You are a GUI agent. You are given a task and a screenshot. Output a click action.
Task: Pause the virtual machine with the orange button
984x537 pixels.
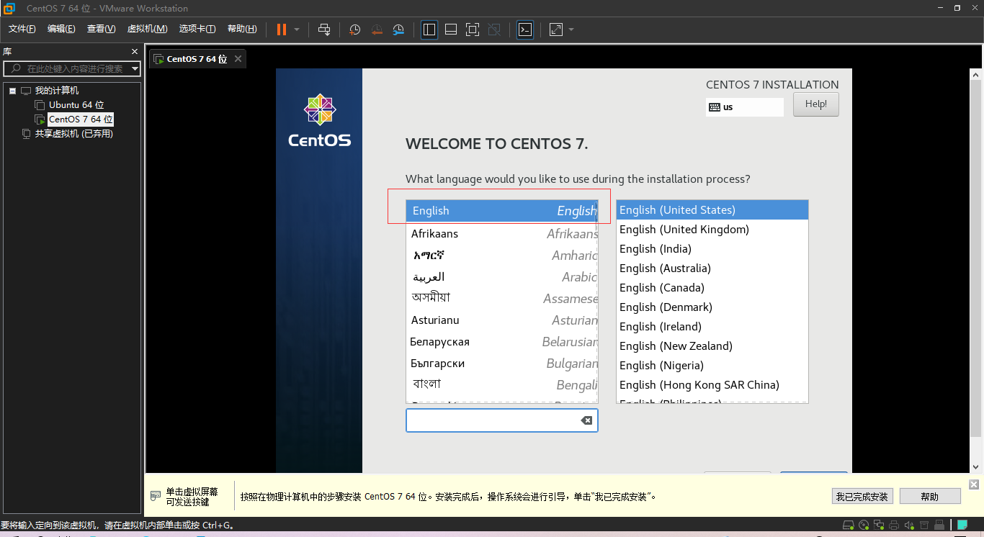pyautogui.click(x=281, y=30)
